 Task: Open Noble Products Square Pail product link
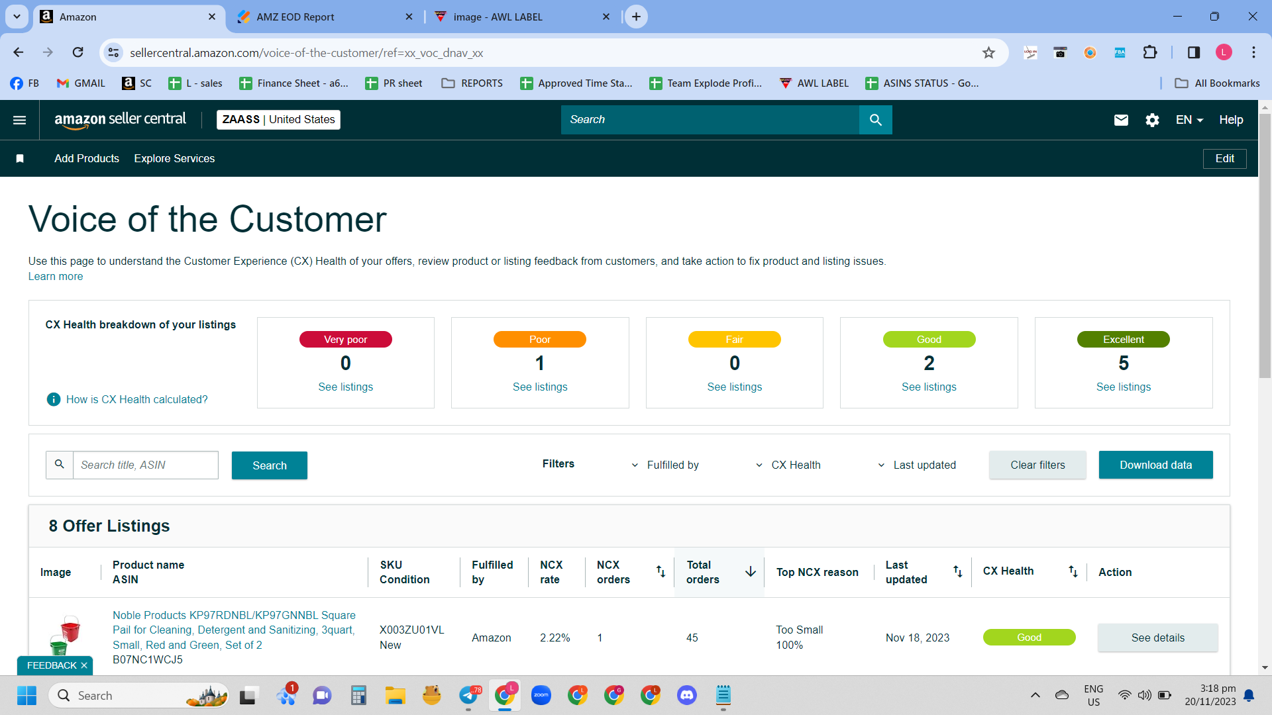(x=234, y=630)
